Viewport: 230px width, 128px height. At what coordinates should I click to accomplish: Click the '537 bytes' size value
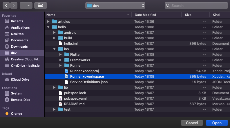pyautogui.click(x=198, y=104)
